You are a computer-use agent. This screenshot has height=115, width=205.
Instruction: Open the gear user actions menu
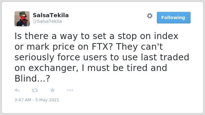150,16
